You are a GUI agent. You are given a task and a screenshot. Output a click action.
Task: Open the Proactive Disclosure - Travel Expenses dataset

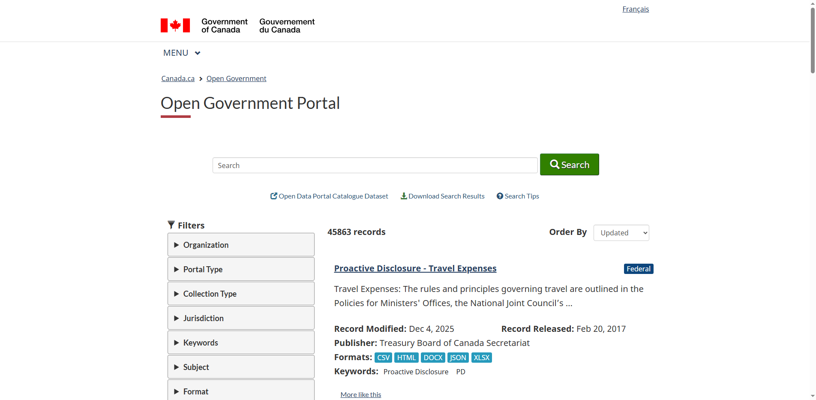[415, 268]
